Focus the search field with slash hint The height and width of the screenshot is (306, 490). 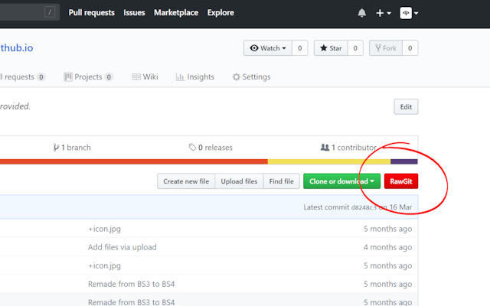(28, 12)
